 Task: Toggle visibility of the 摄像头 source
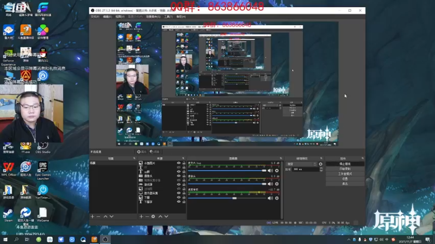pyautogui.click(x=179, y=176)
